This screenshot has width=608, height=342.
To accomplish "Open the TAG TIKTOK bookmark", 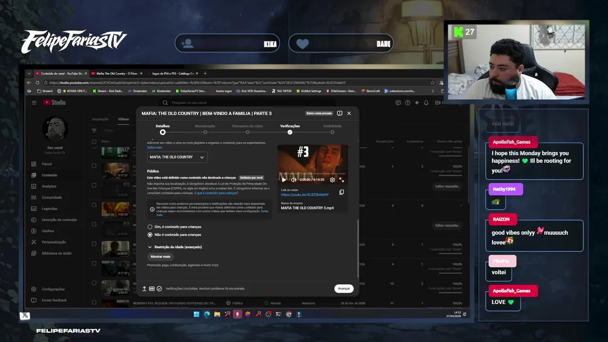I will pos(281,91).
